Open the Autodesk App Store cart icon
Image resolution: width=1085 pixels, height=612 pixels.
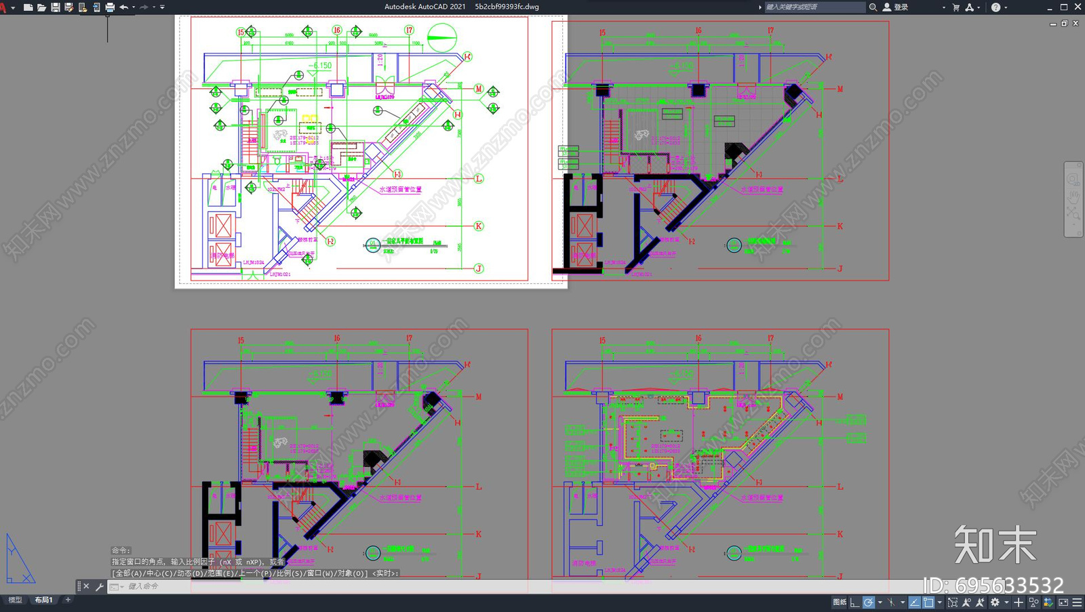(956, 7)
